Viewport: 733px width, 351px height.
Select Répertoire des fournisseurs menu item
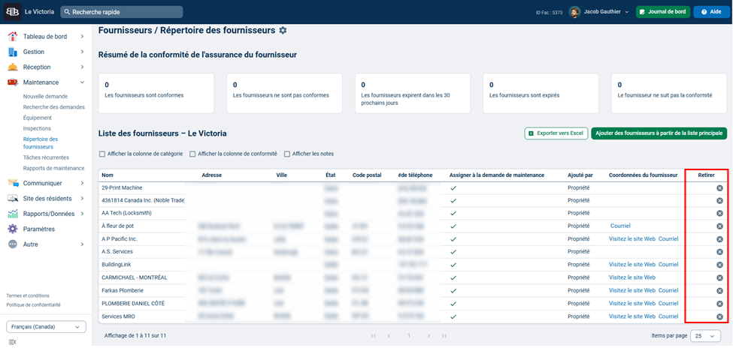pos(40,142)
